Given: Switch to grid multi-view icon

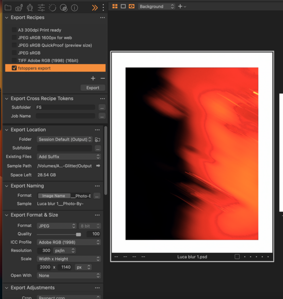Looking at the screenshot, I should [x=115, y=6].
